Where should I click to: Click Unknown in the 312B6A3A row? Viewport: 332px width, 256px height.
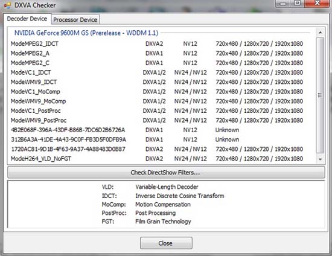[227, 139]
